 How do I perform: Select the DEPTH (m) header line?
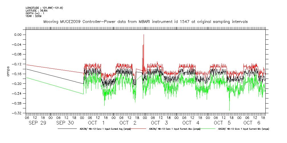pyautogui.click(x=35, y=13)
